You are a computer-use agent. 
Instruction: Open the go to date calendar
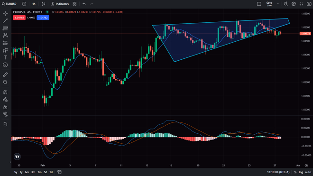59,172
